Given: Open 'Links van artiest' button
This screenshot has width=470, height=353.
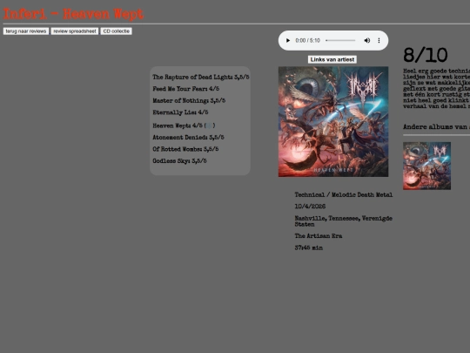Looking at the screenshot, I should tap(332, 59).
